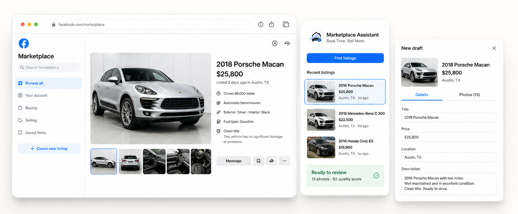Click the Facebook logo icon

(24, 43)
